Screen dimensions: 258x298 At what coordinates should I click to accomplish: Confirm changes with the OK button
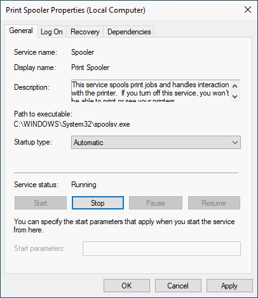click(x=126, y=286)
